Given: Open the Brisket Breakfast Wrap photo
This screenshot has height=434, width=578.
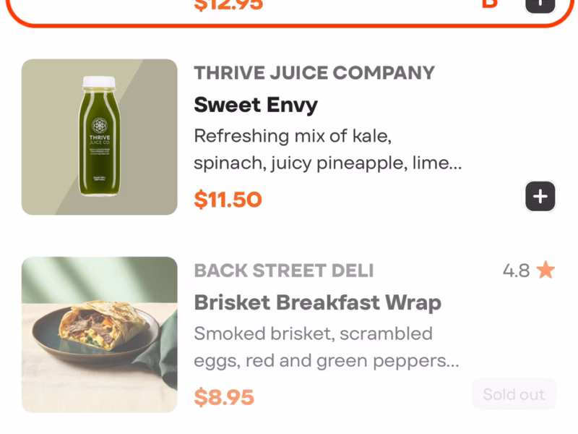Looking at the screenshot, I should tap(100, 334).
